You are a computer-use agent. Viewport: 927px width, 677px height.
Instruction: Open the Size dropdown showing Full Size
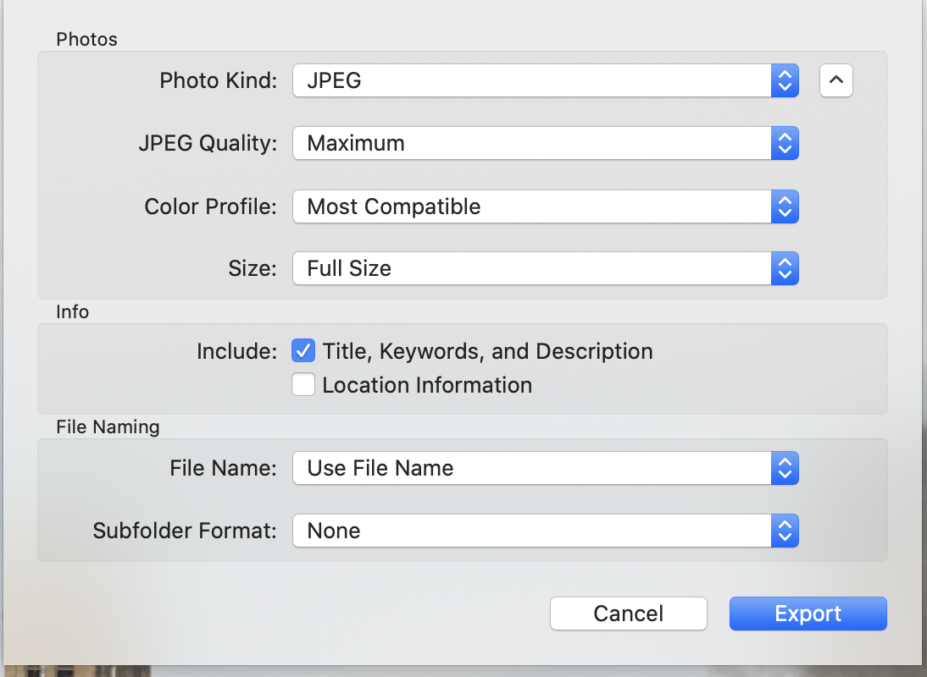pyautogui.click(x=532, y=268)
